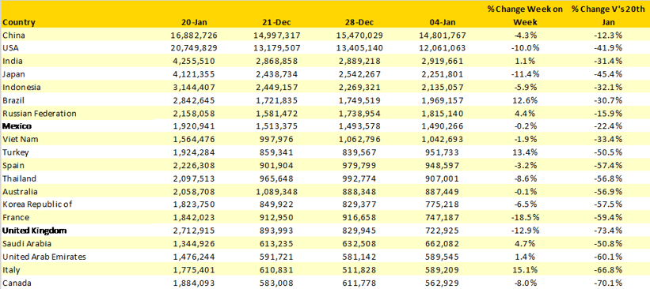
Task: Click the % Change Week on Week header
Action: tap(524, 16)
